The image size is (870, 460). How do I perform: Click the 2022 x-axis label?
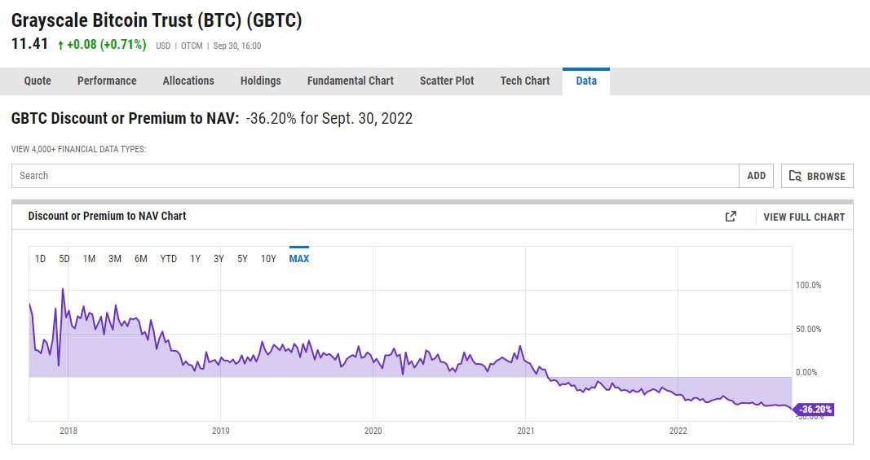(678, 431)
